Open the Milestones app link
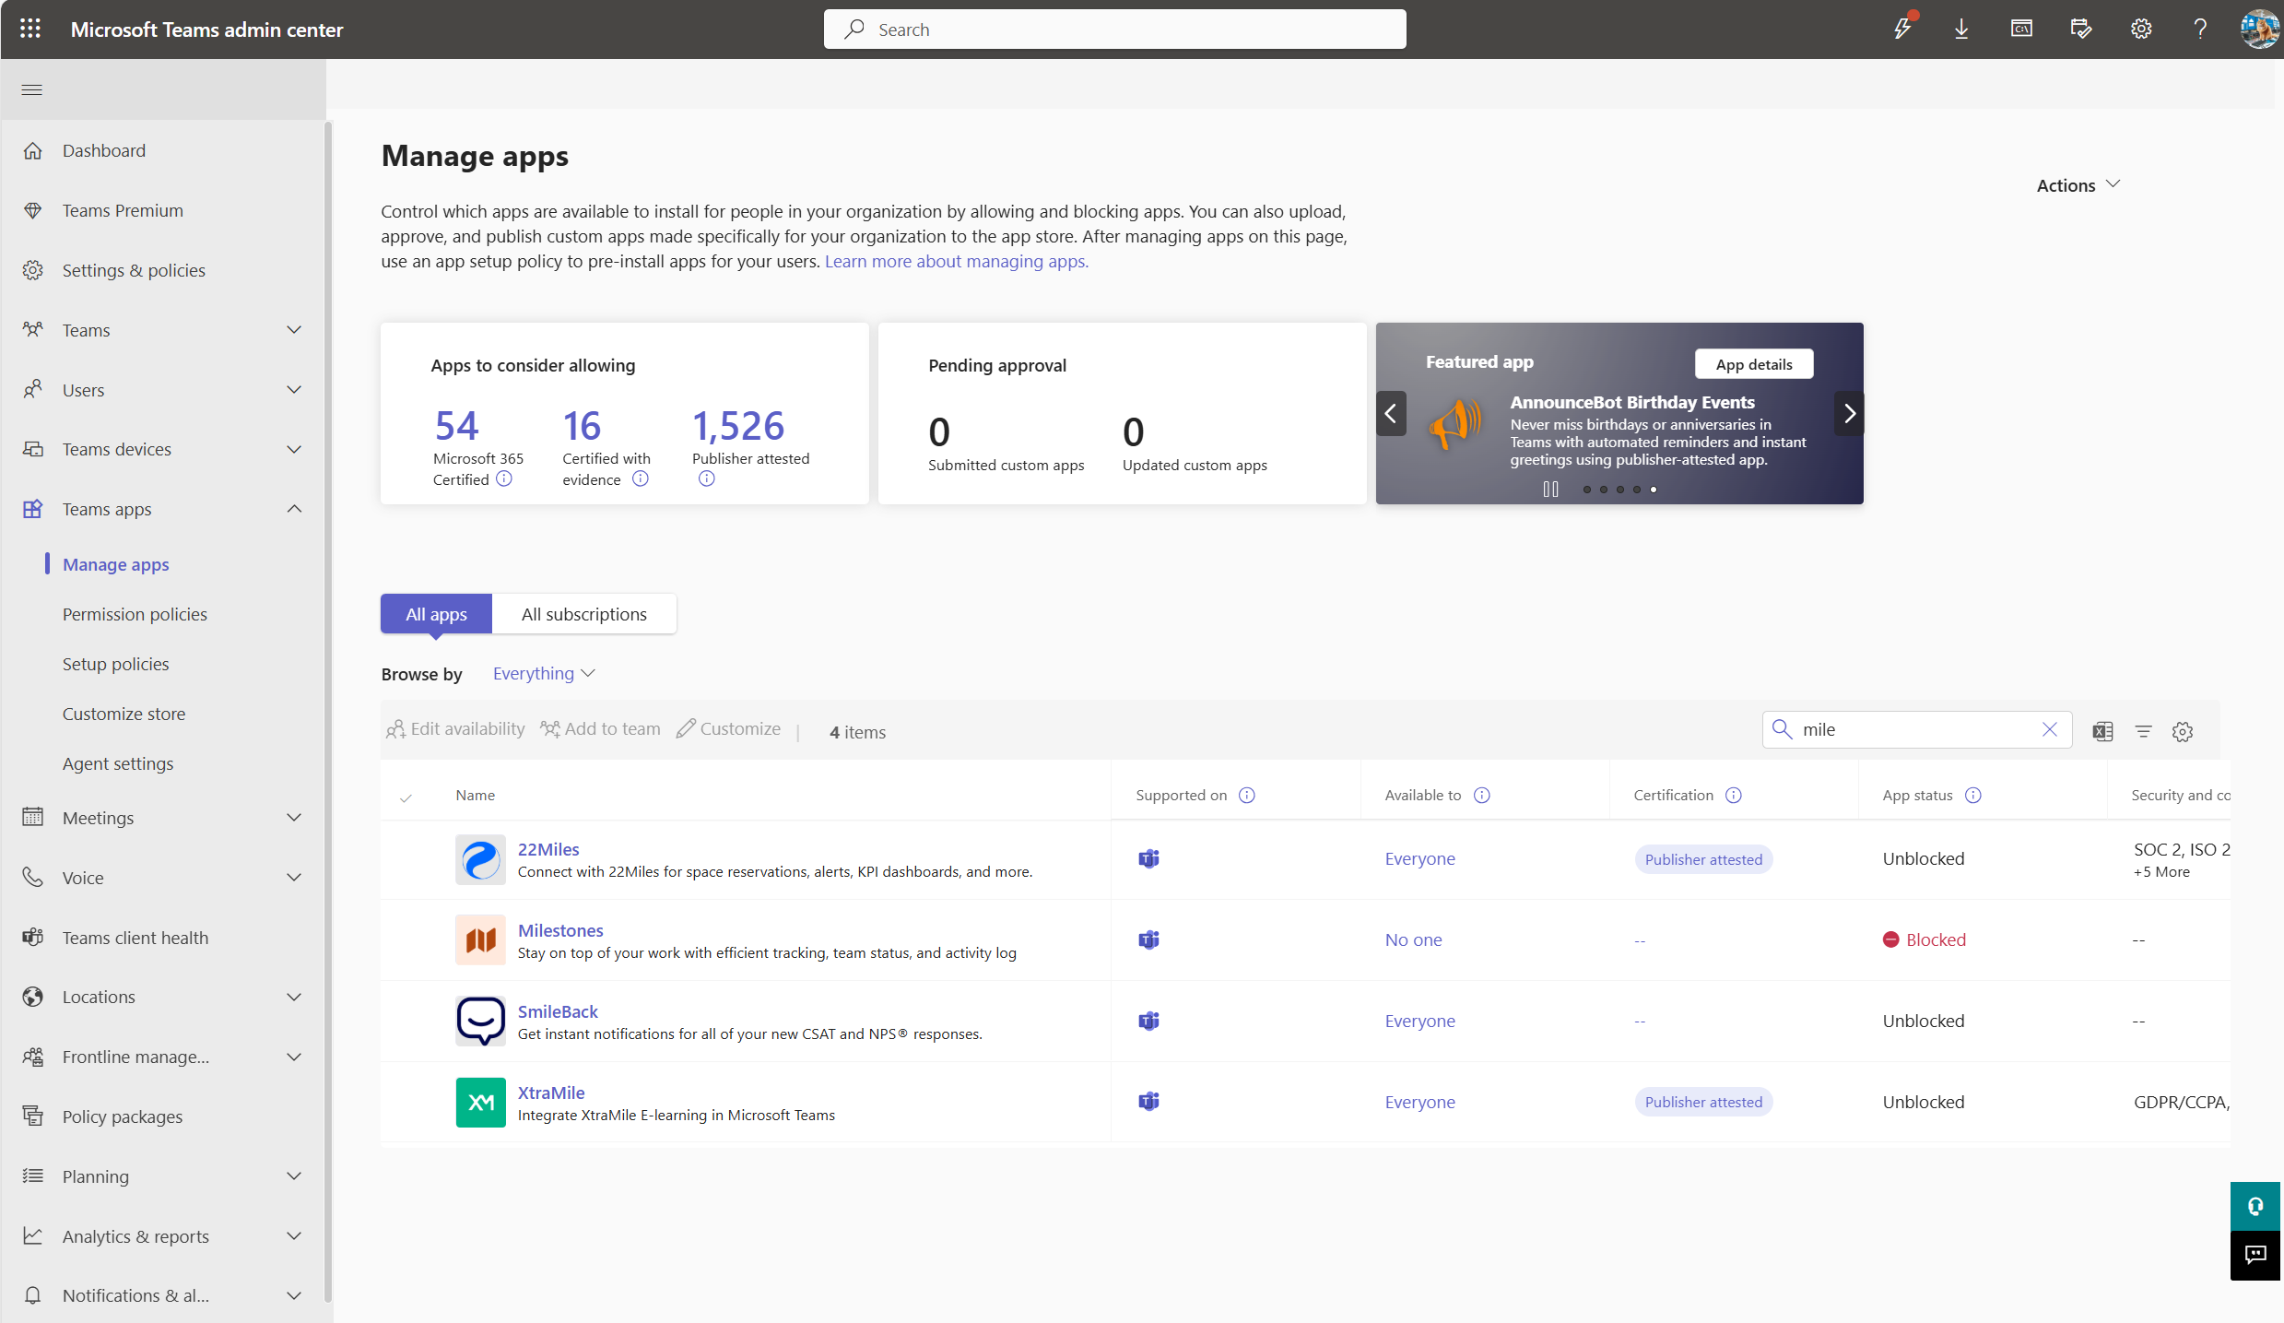This screenshot has width=2284, height=1323. point(560,930)
